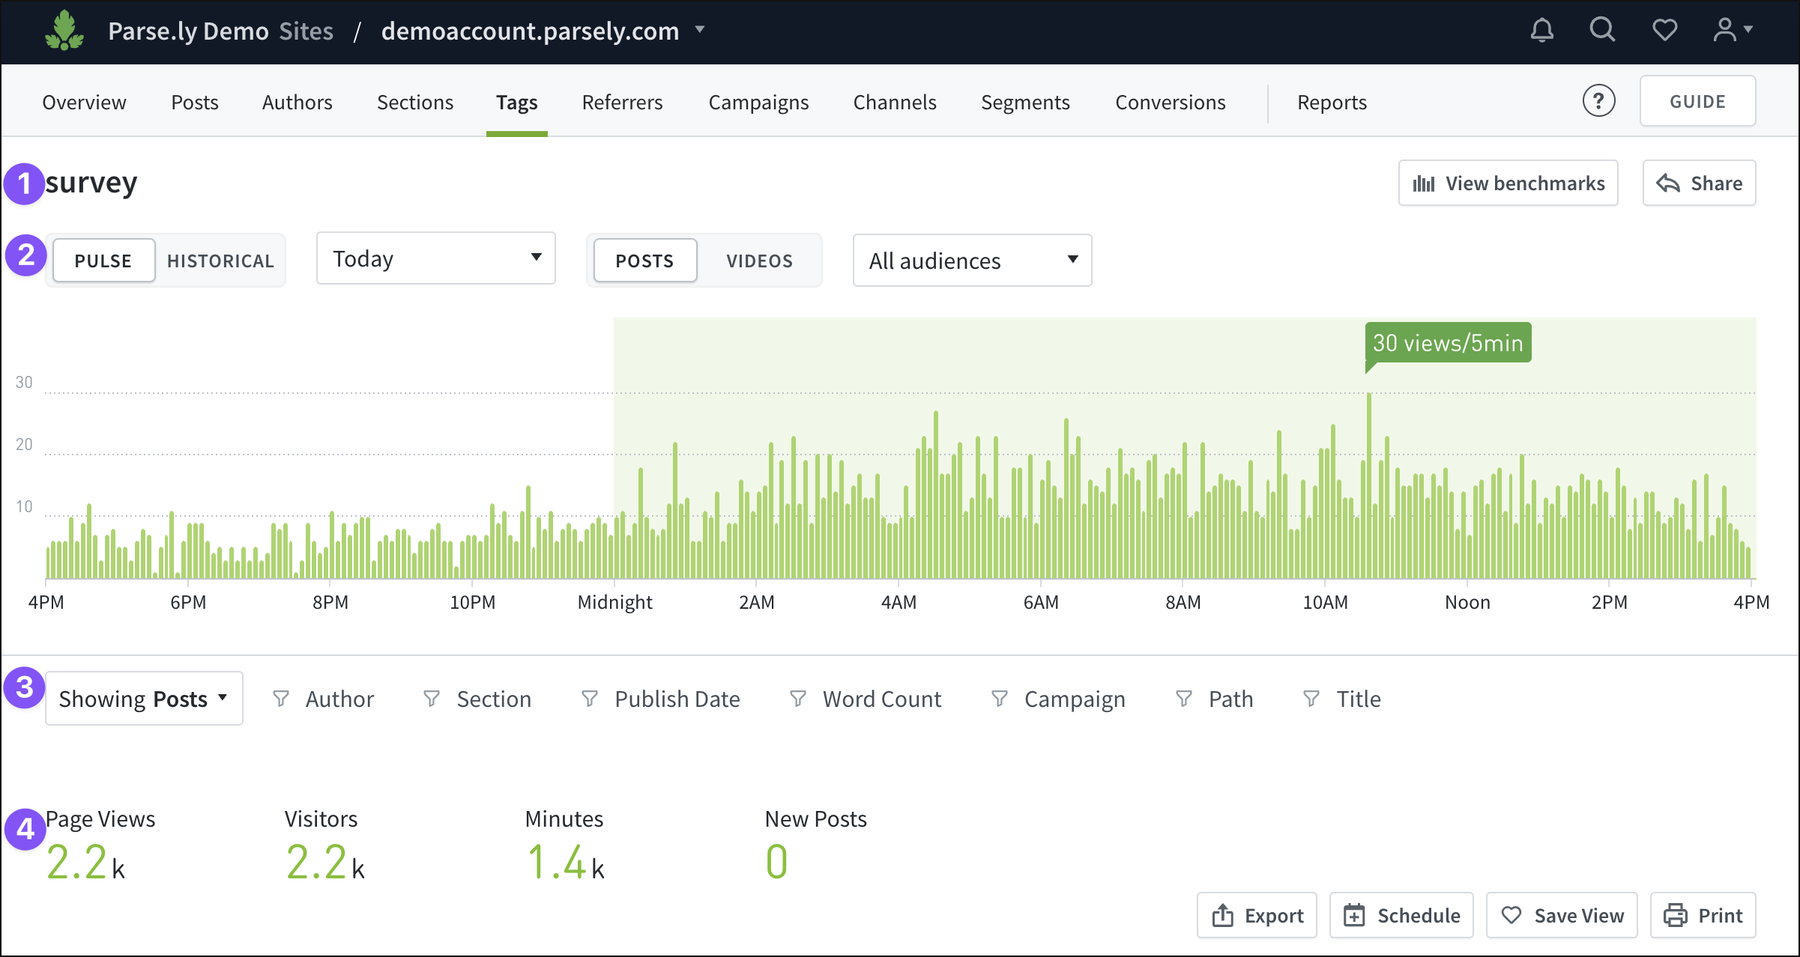Select the Tags tab
Image resolution: width=1800 pixels, height=957 pixels.
(517, 102)
